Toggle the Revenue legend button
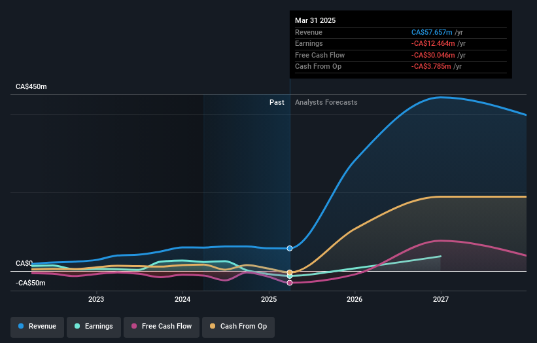537x343 pixels. tap(37, 327)
